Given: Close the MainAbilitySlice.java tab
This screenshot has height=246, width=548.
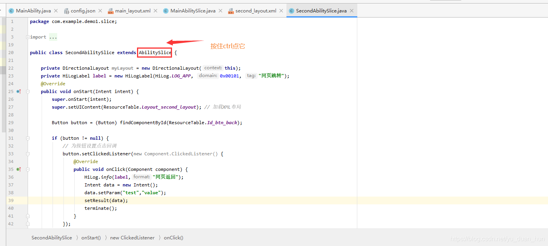Looking at the screenshot, I should [221, 11].
